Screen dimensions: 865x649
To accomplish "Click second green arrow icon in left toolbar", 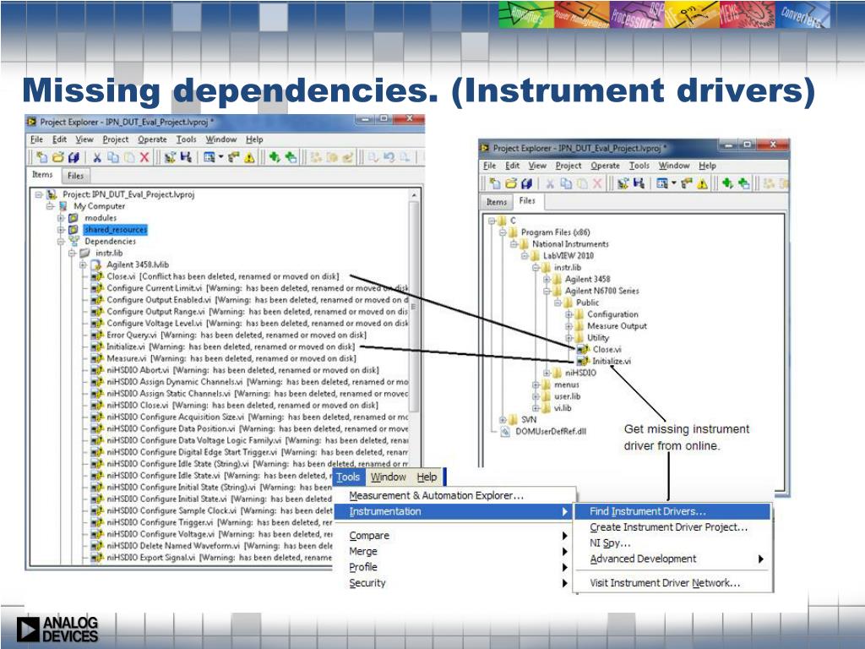I will click(x=291, y=158).
